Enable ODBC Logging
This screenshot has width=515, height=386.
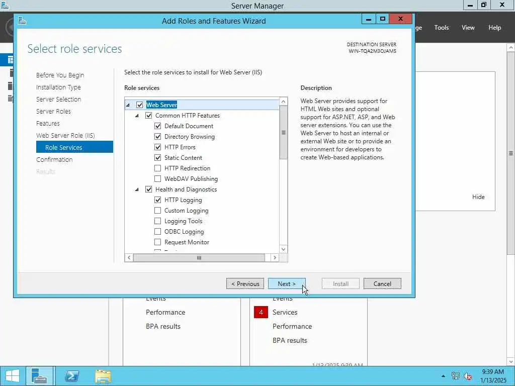(x=157, y=231)
